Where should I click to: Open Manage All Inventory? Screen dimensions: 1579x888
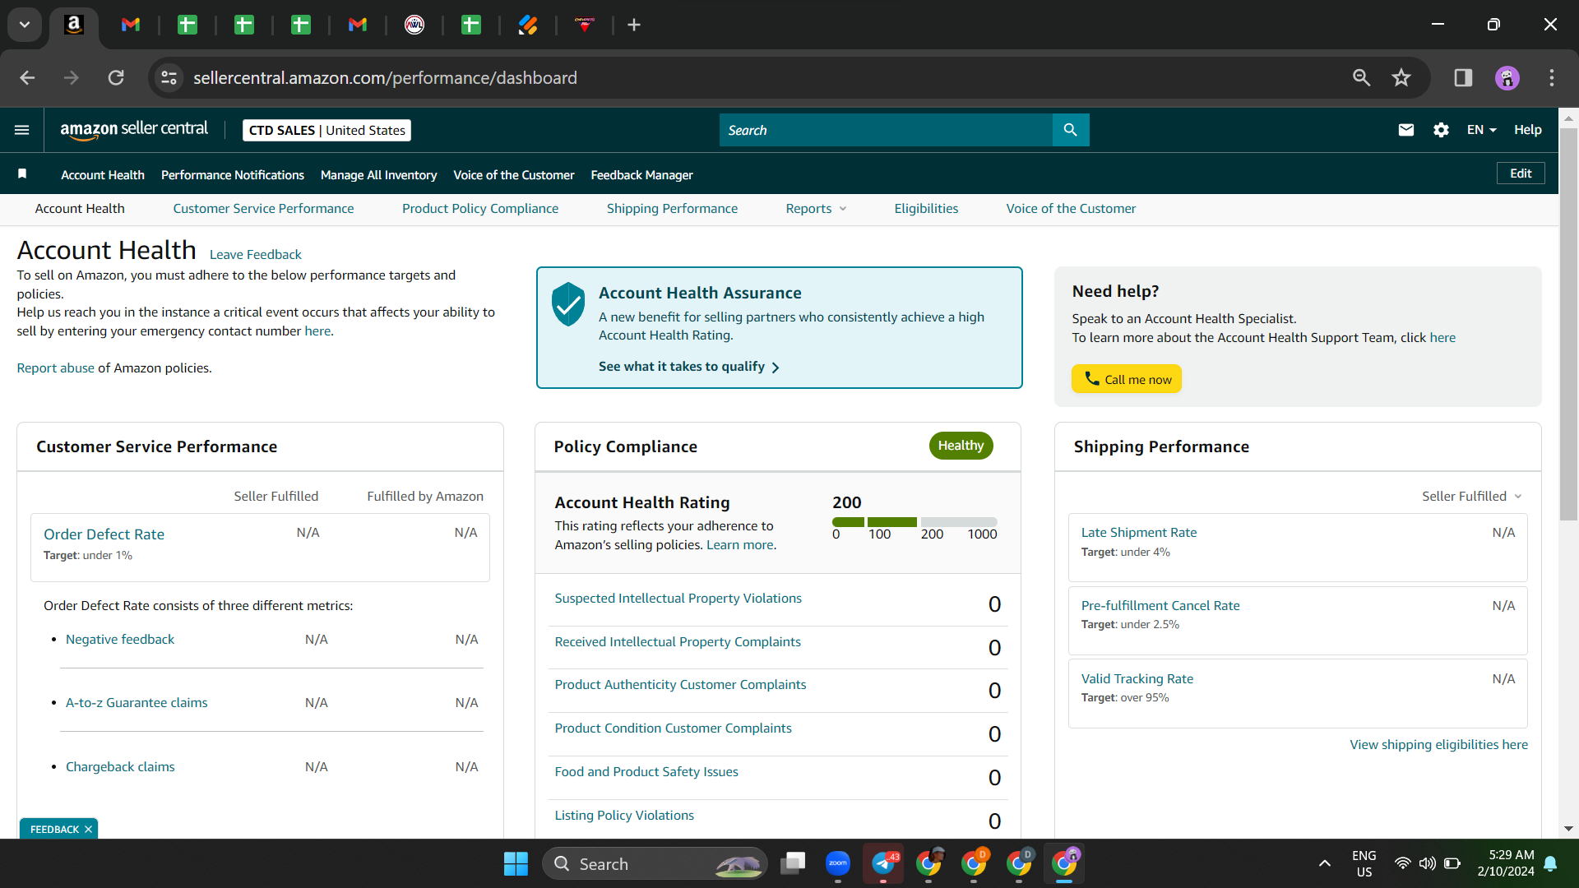[x=378, y=174]
